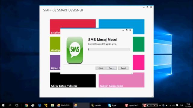Open the olive Analog tile

55,44
